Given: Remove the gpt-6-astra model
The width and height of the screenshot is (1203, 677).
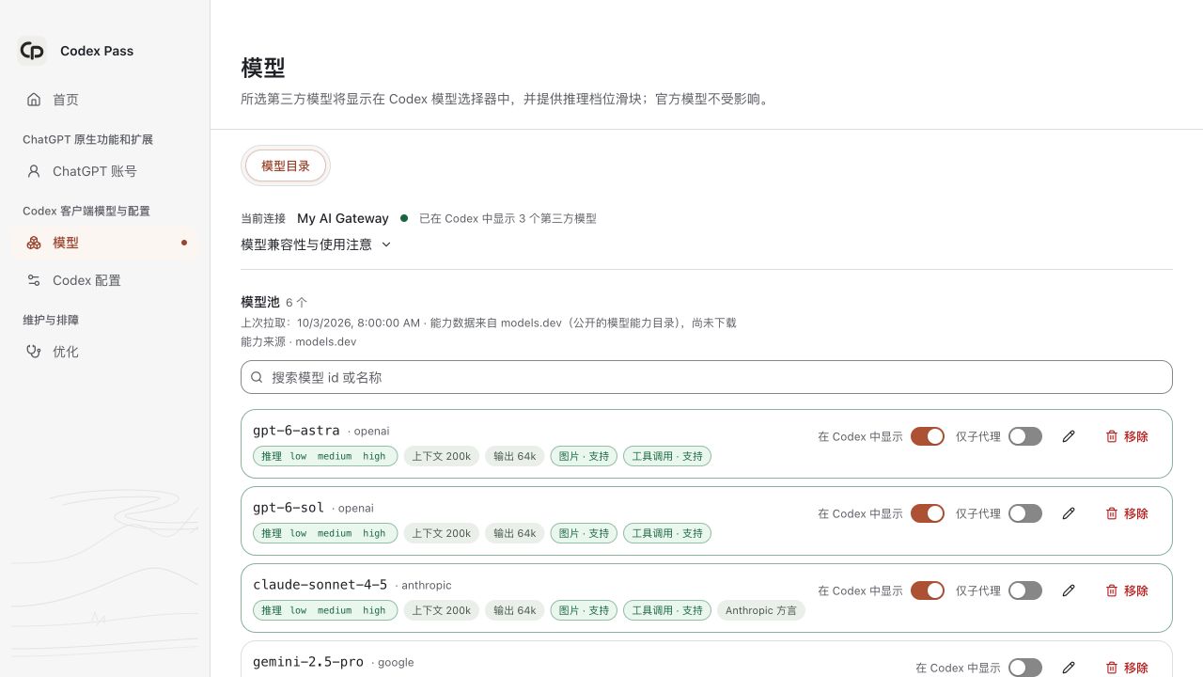Looking at the screenshot, I should tap(1127, 436).
